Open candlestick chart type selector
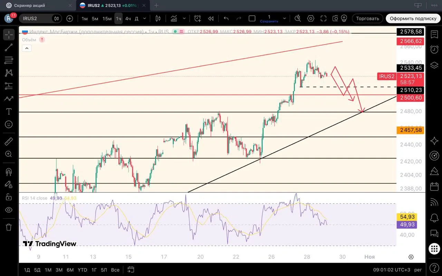 click(x=158, y=18)
